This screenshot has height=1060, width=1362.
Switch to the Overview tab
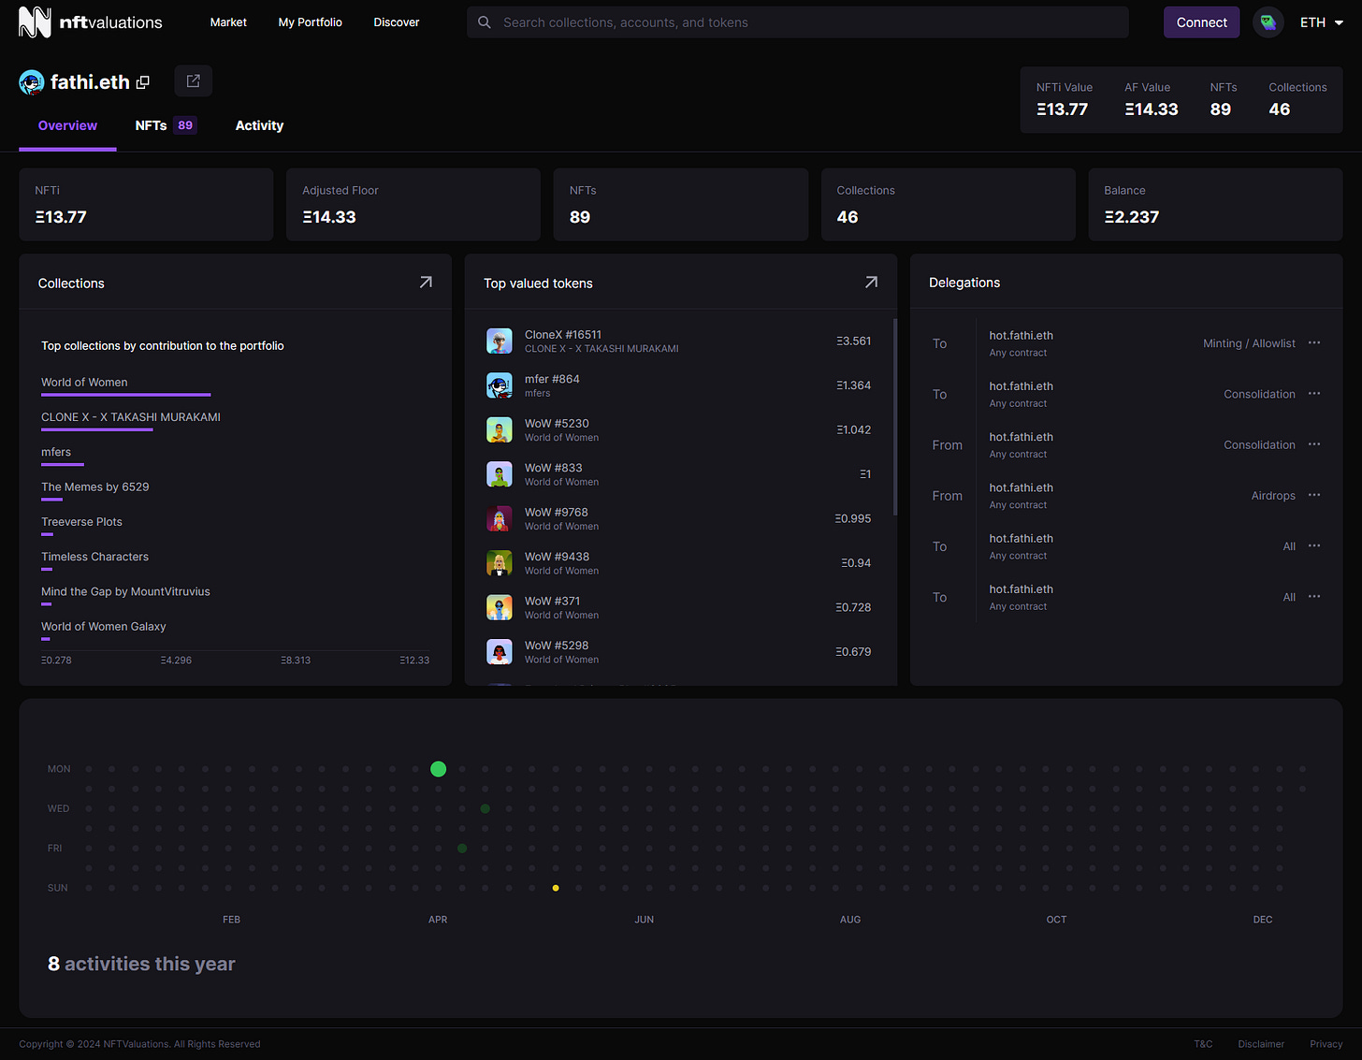[x=67, y=125]
